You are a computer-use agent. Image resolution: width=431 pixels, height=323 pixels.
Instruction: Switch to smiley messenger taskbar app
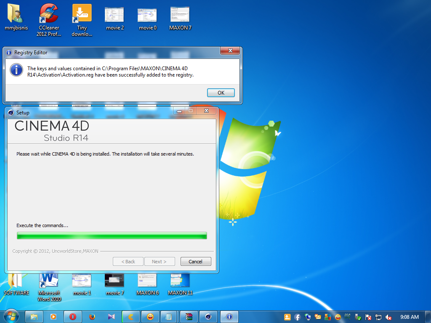[x=150, y=317]
